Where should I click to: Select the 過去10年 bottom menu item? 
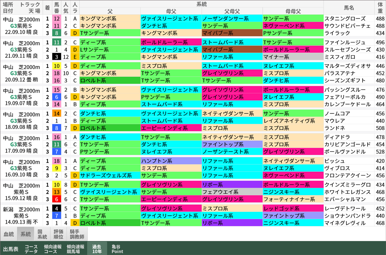[x=96, y=249]
